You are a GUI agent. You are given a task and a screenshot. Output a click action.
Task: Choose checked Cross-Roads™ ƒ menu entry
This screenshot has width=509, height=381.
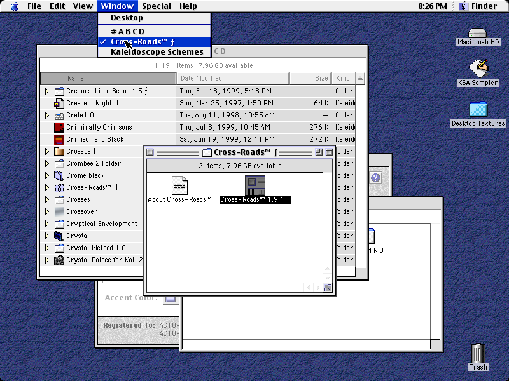tap(154, 42)
